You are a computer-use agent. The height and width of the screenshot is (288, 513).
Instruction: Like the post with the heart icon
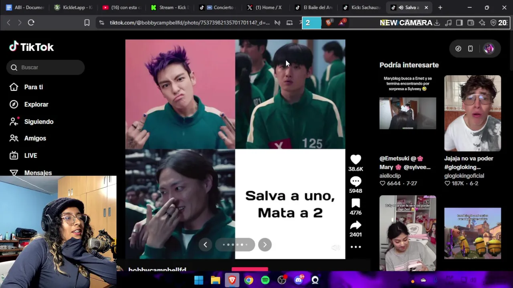355,160
